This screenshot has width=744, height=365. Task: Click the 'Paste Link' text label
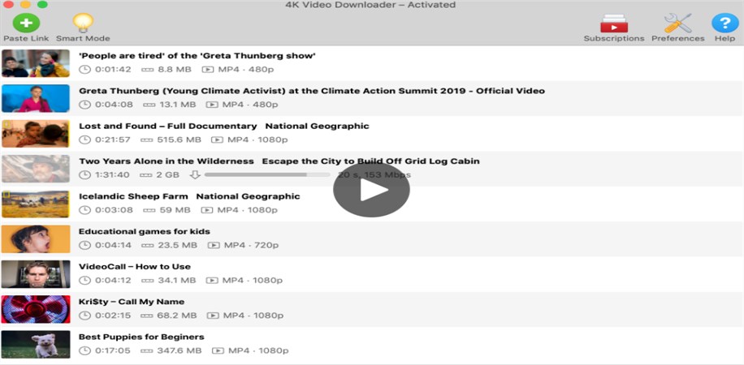point(26,38)
